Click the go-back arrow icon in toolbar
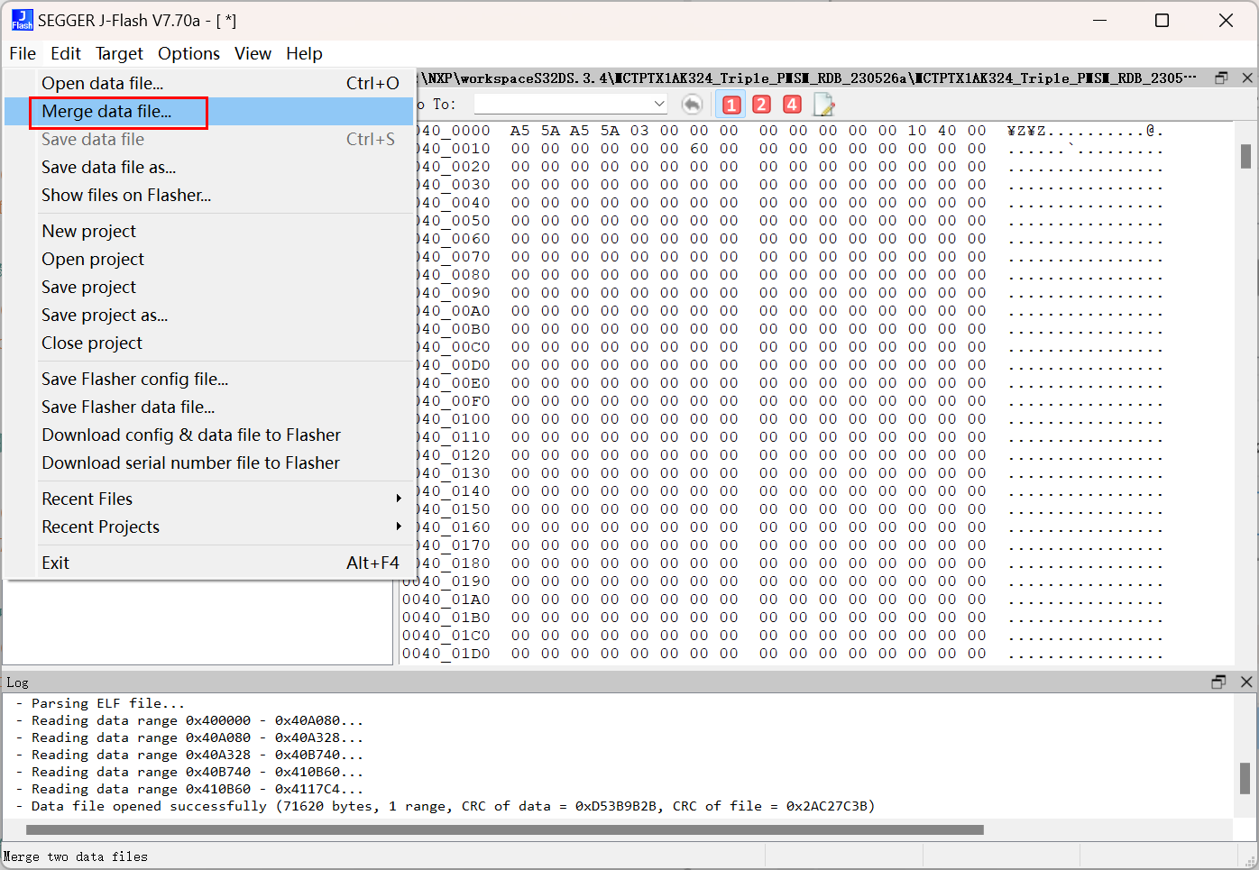Viewport: 1259px width, 870px height. click(x=692, y=105)
